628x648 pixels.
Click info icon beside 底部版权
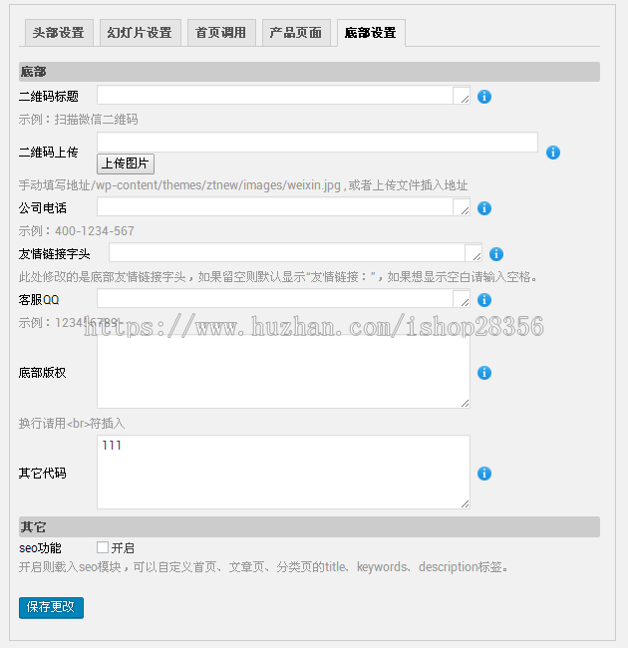coord(484,373)
